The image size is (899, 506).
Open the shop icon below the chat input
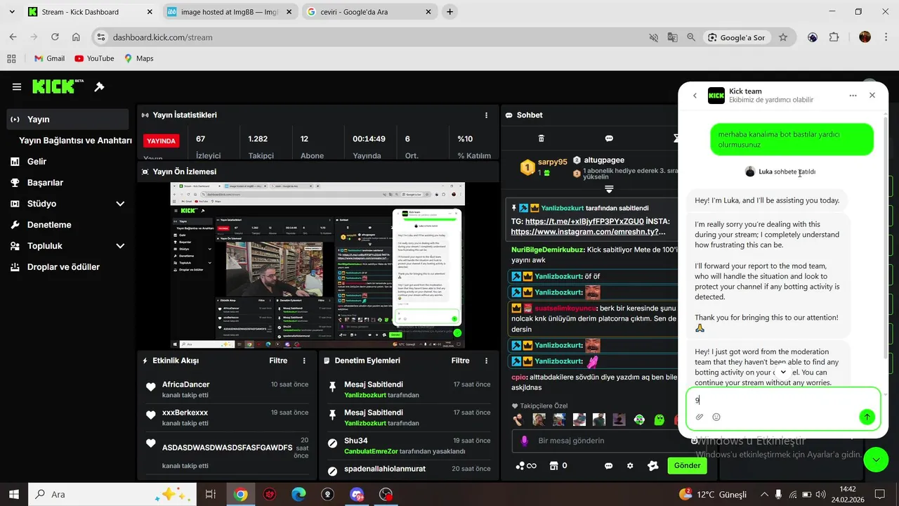553,465
